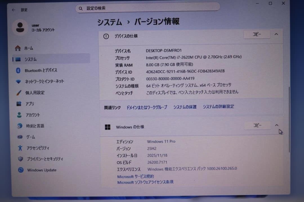Click the back arrow icon

point(14,10)
